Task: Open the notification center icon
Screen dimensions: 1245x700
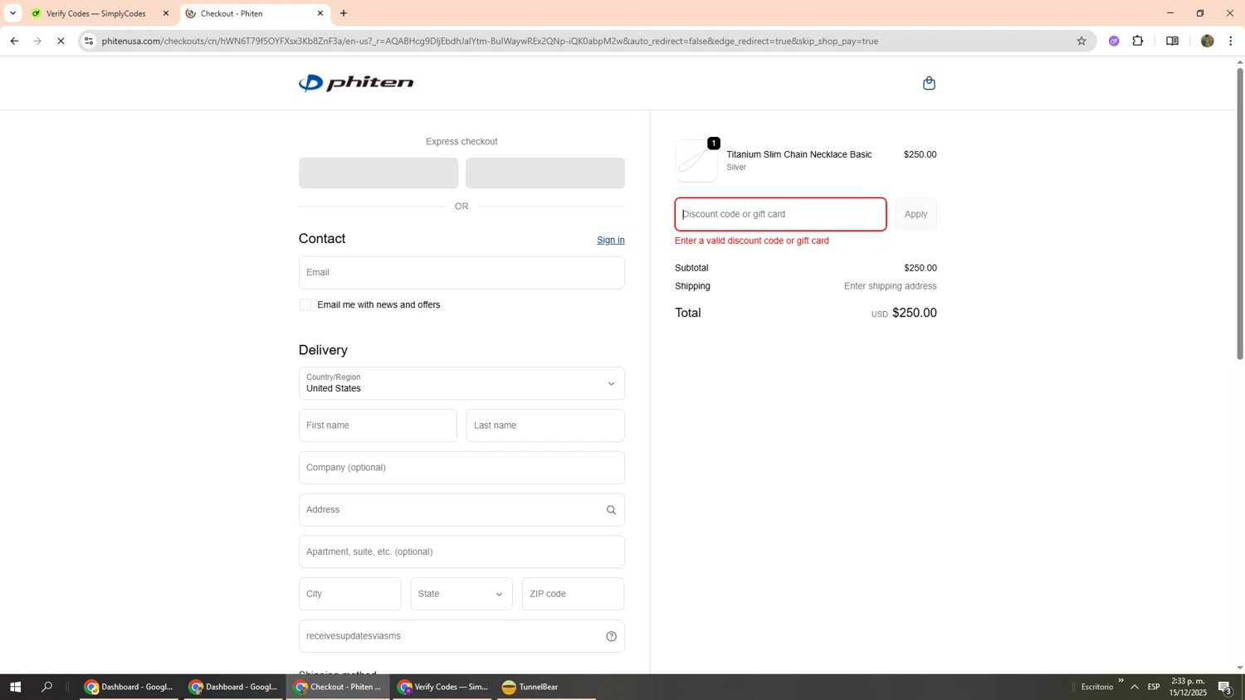Action: pyautogui.click(x=1224, y=687)
